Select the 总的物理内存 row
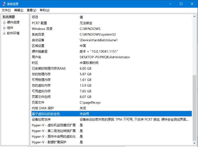This screenshot has width=198, height=147. pyautogui.click(x=112, y=74)
